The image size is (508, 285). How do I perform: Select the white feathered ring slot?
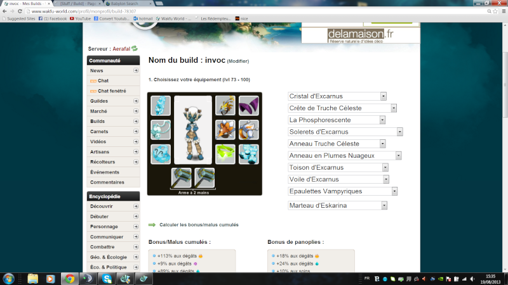click(249, 130)
